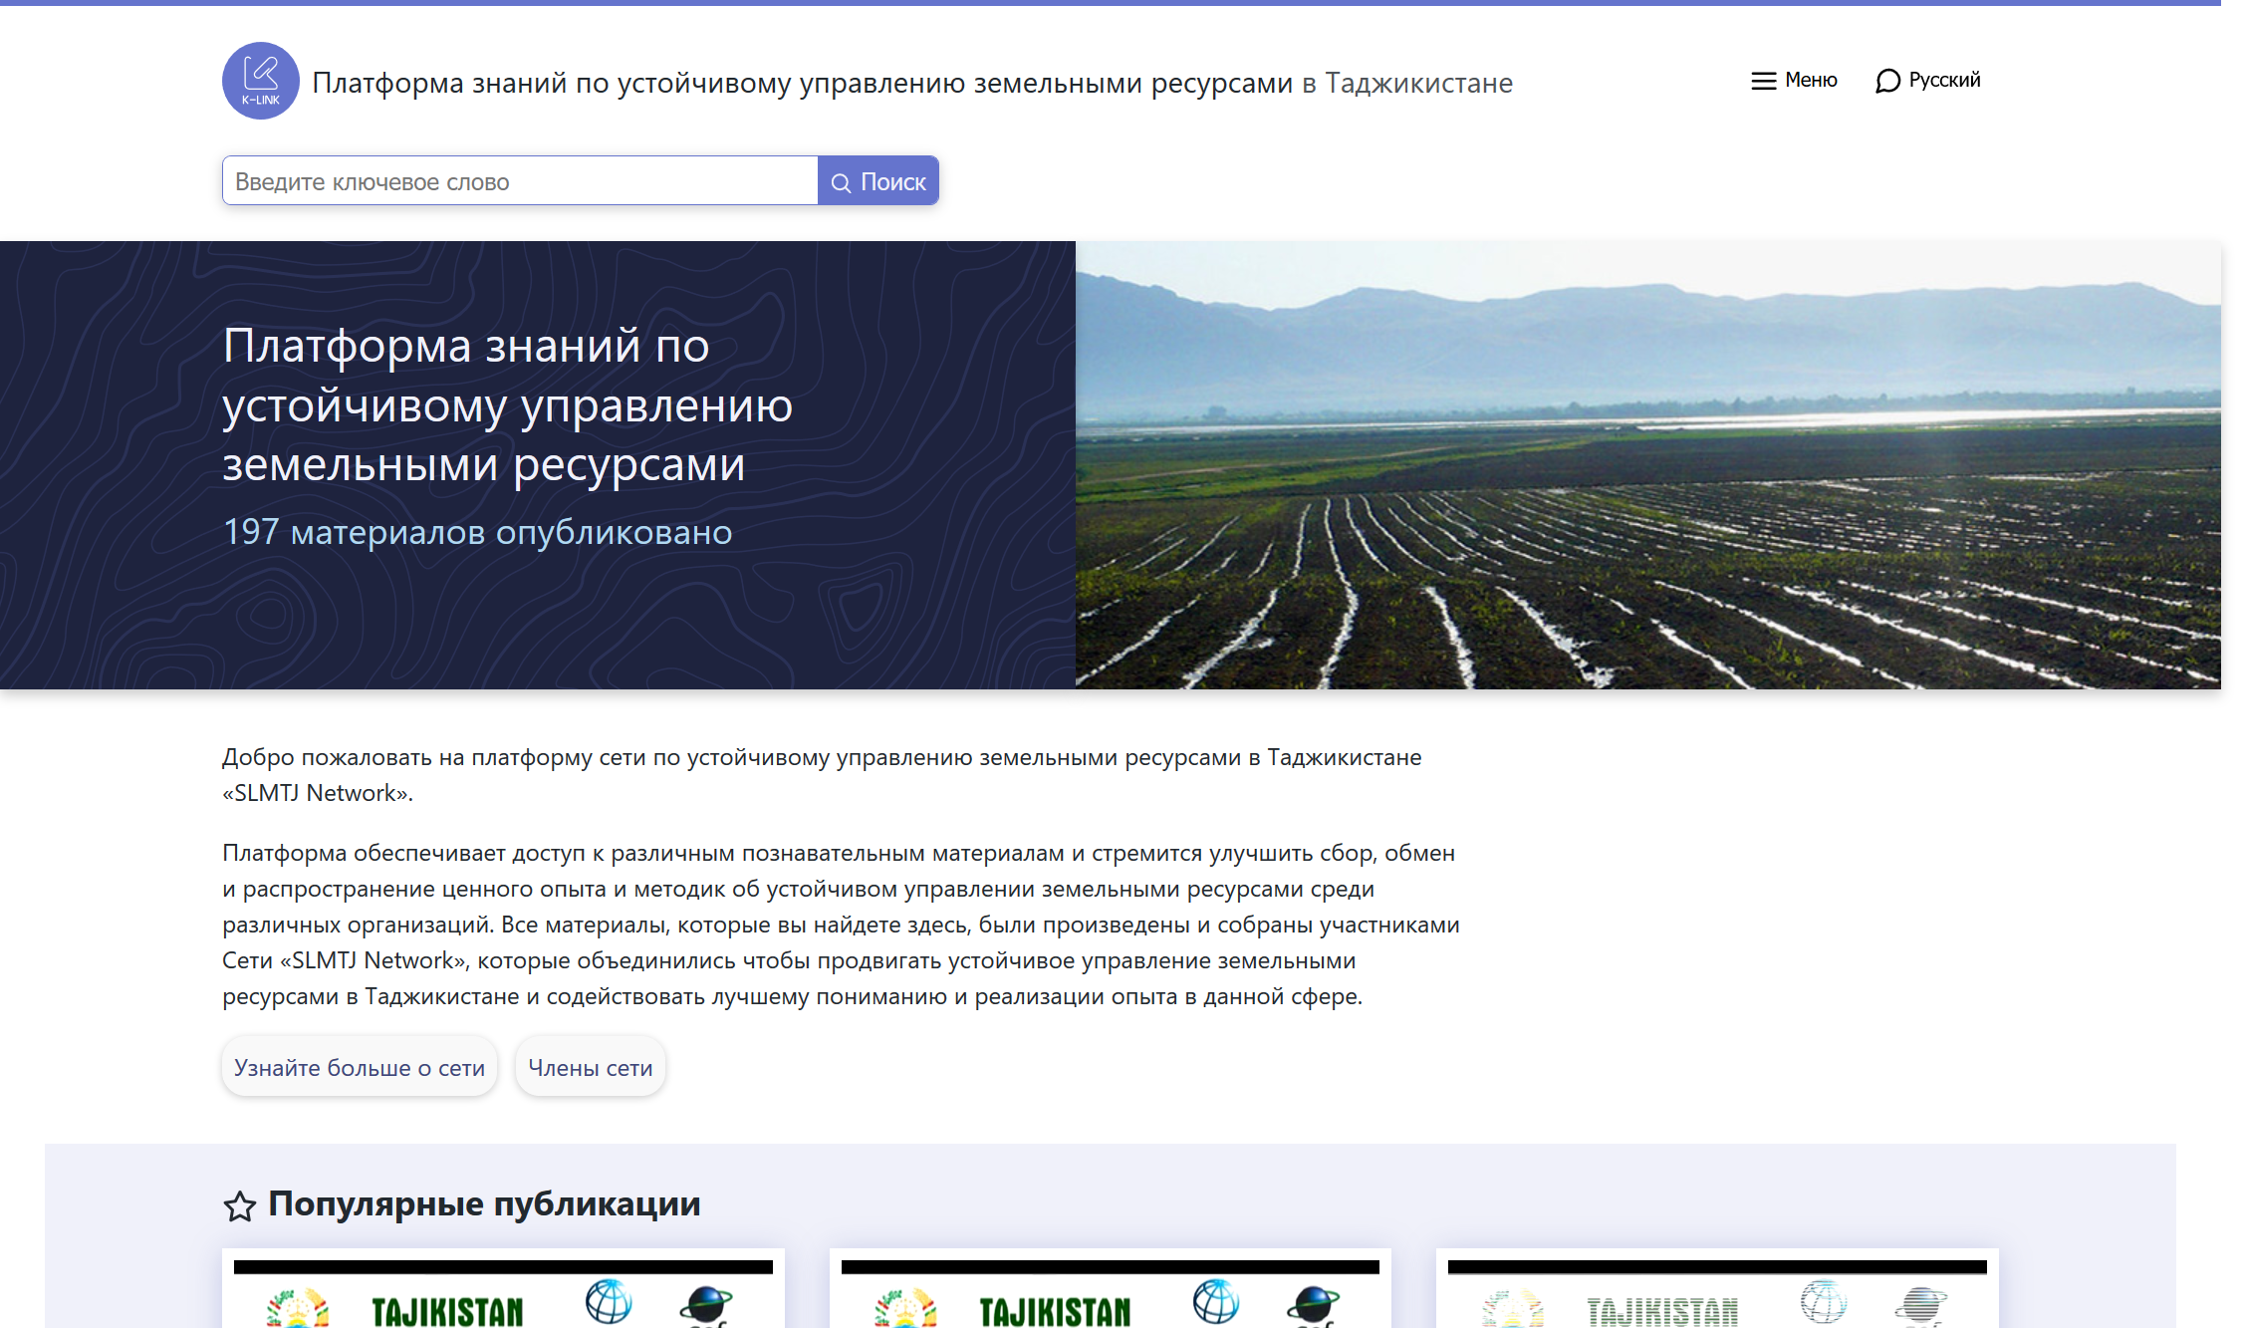Click Узнайте больше о сети button

359,1068
